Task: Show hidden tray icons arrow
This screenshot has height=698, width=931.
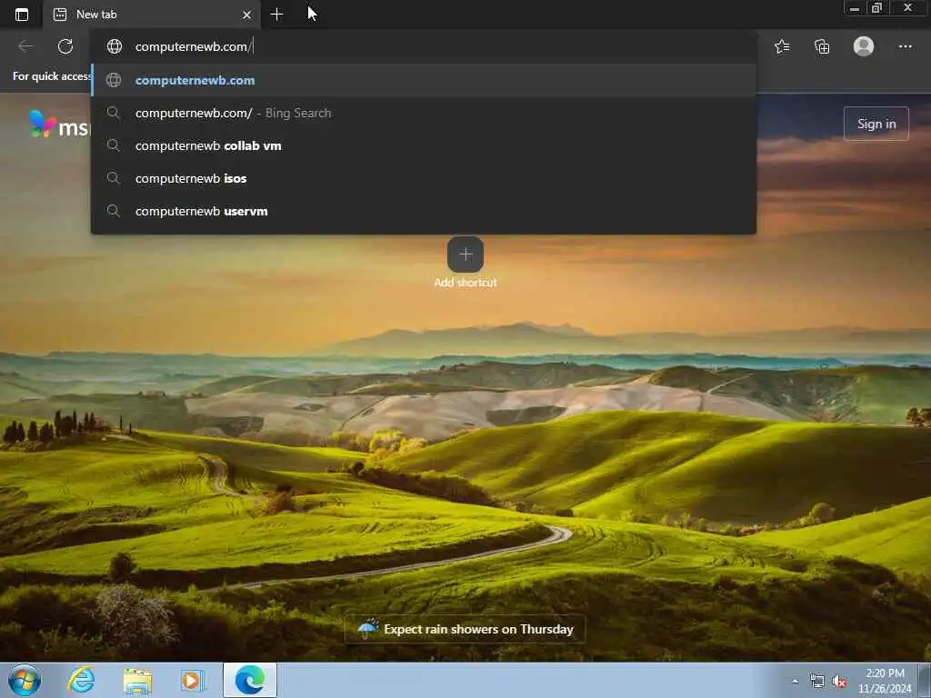Action: pos(795,681)
